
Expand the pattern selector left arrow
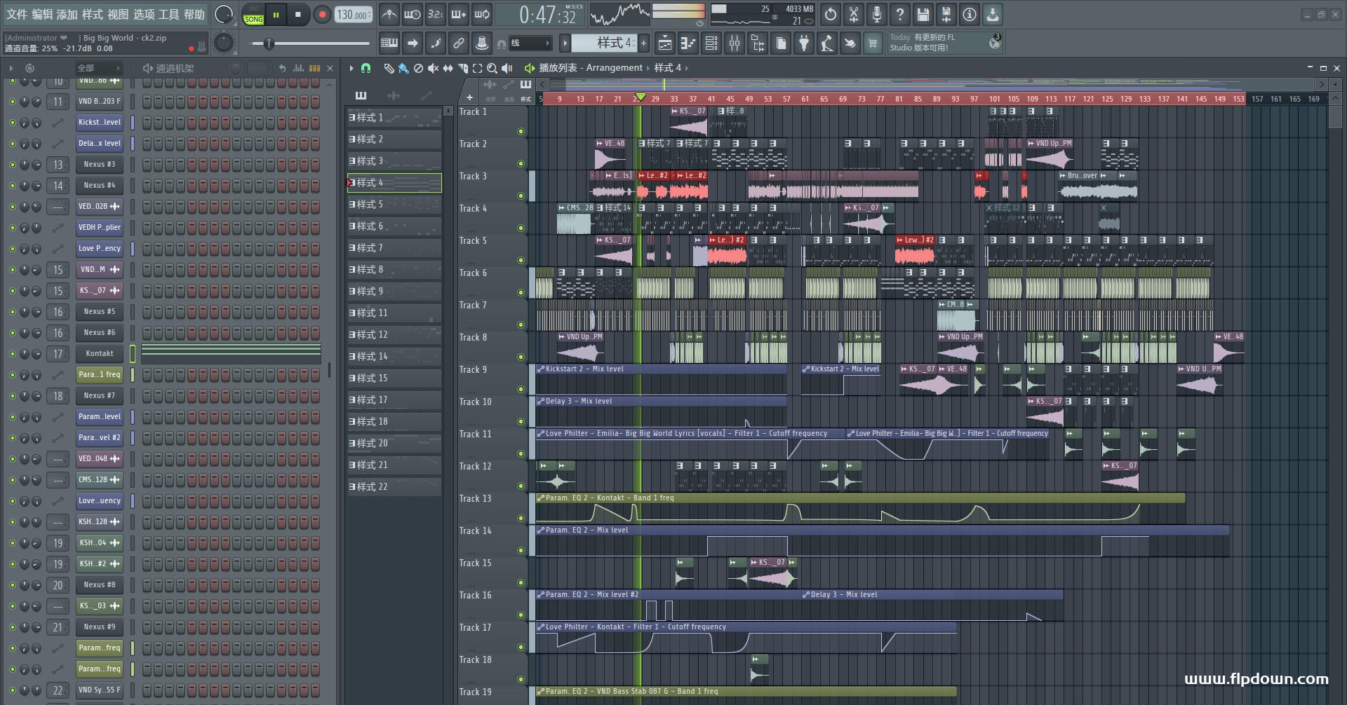[x=565, y=43]
